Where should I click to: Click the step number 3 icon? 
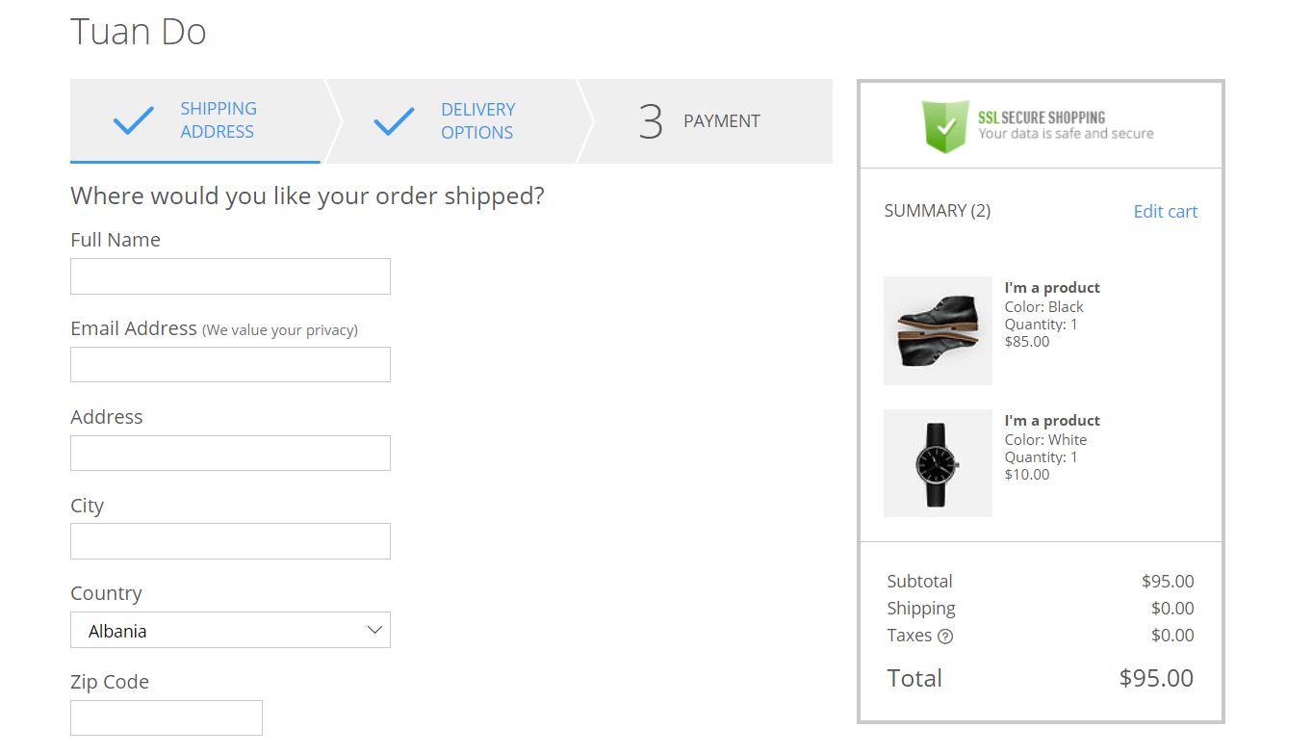[651, 121]
